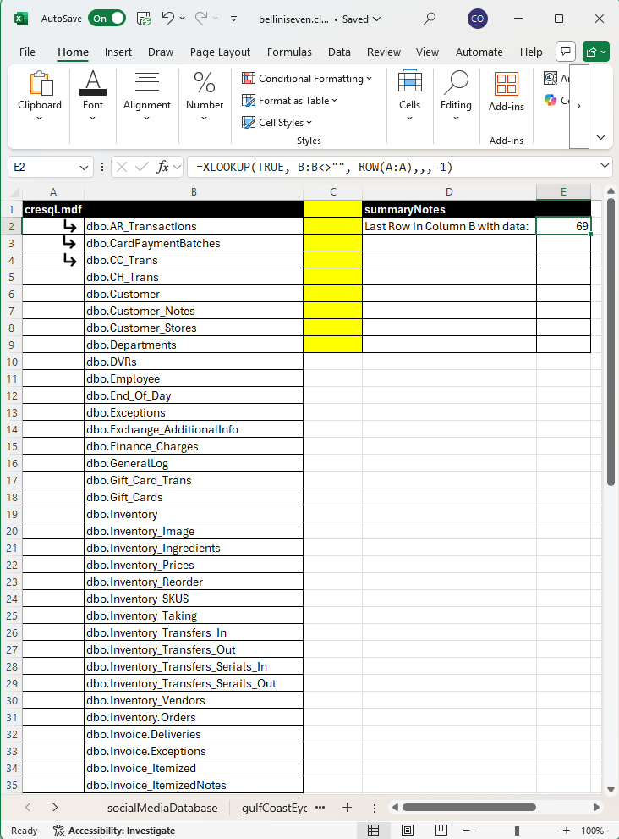Image resolution: width=619 pixels, height=839 pixels.
Task: Expand the Conditional Formatting dropdown
Action: click(307, 79)
